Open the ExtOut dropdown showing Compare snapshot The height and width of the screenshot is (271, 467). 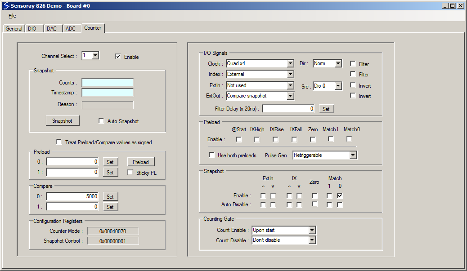click(x=260, y=96)
